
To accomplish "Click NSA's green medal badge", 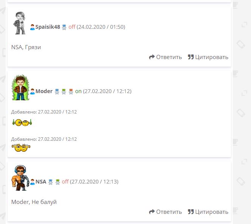I will 58,182.
